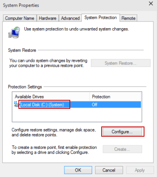This screenshot has height=177, width=157.
Task: Click the Apply button
Action: 140,170
